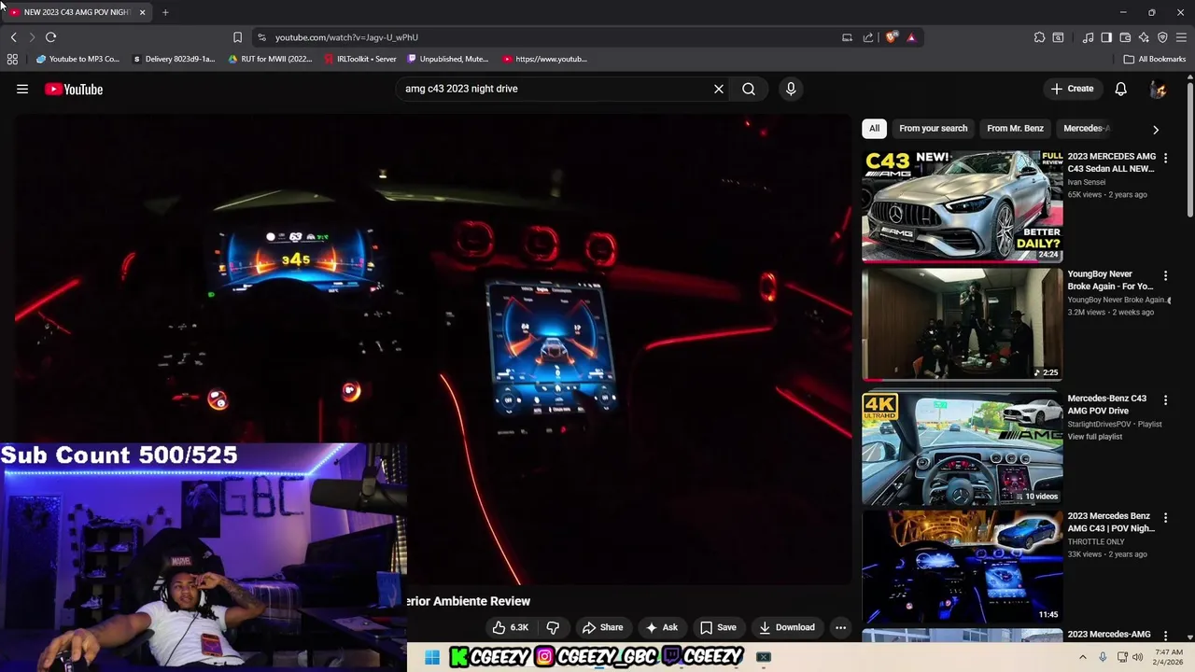Viewport: 1195px width, 672px height.
Task: Open Brave Wallet icon
Action: pyautogui.click(x=1125, y=37)
